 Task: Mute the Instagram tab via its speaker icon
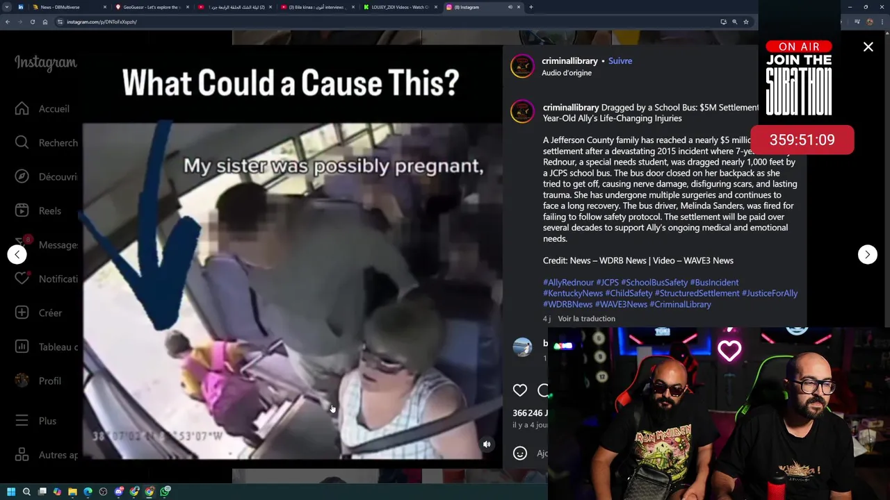click(510, 7)
